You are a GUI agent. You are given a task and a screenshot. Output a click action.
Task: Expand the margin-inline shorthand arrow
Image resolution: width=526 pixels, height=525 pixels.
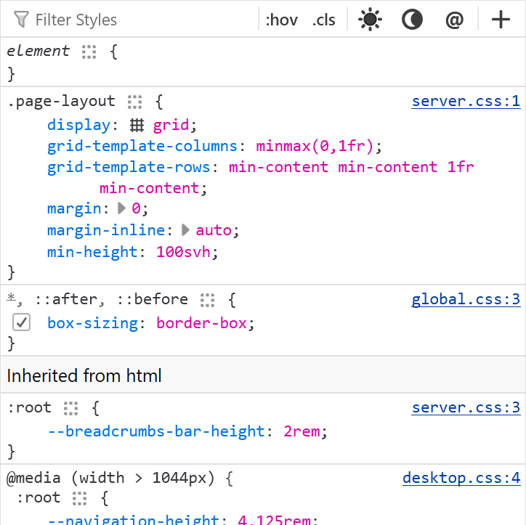click(x=185, y=230)
